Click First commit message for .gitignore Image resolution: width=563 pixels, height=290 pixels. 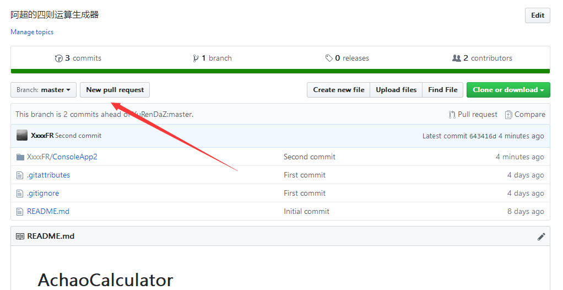[x=305, y=194]
